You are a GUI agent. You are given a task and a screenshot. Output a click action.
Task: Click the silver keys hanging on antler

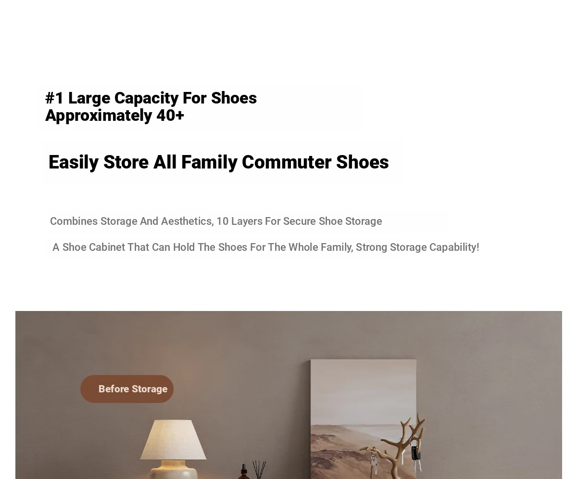[x=374, y=462]
